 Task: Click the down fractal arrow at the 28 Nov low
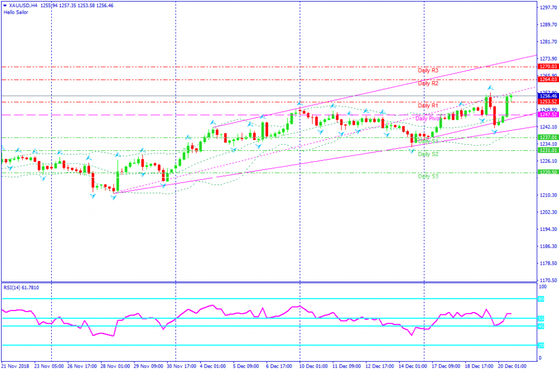[x=114, y=197]
